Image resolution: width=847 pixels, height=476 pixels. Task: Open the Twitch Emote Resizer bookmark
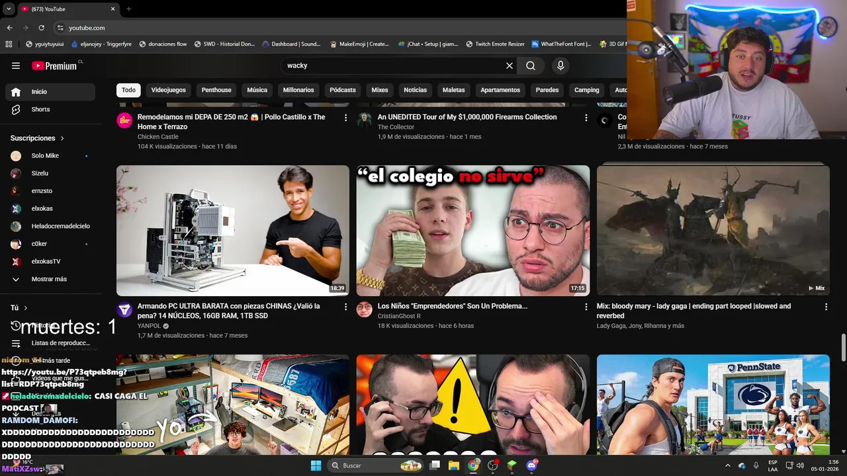pyautogui.click(x=496, y=44)
